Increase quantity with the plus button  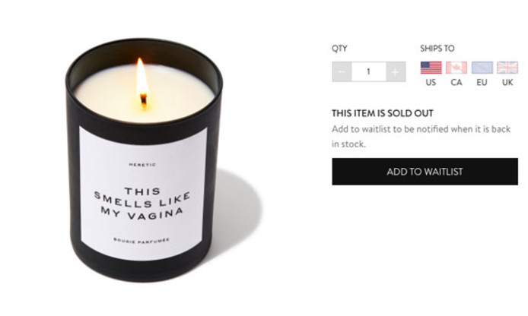pyautogui.click(x=396, y=71)
